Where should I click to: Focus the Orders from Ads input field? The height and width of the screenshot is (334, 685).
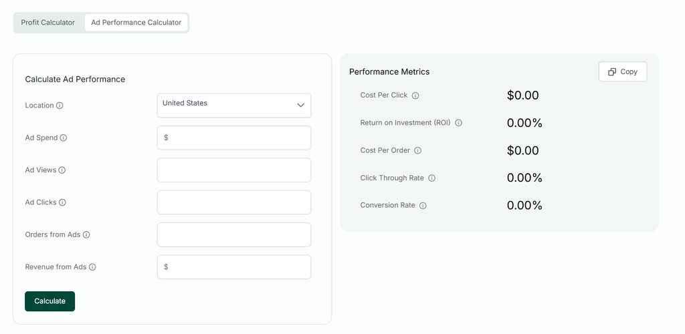[234, 234]
